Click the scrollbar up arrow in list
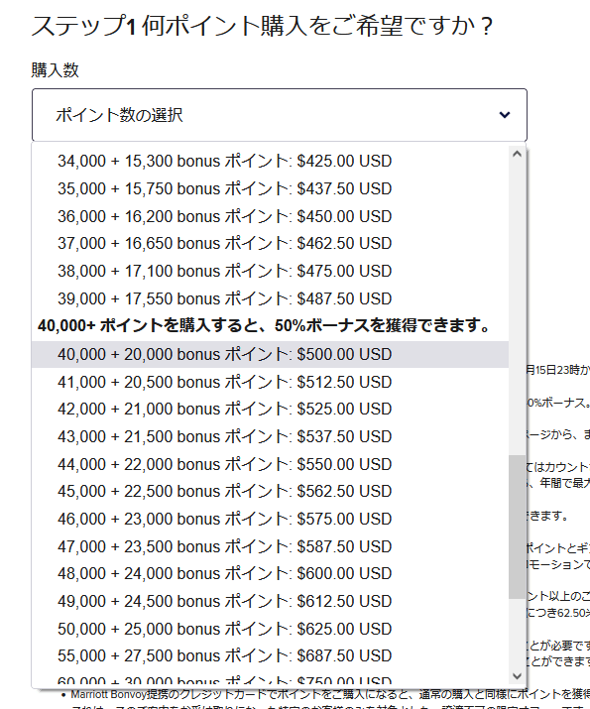This screenshot has width=590, height=709. pos(518,154)
